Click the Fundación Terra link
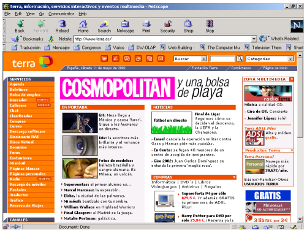 [204, 68]
